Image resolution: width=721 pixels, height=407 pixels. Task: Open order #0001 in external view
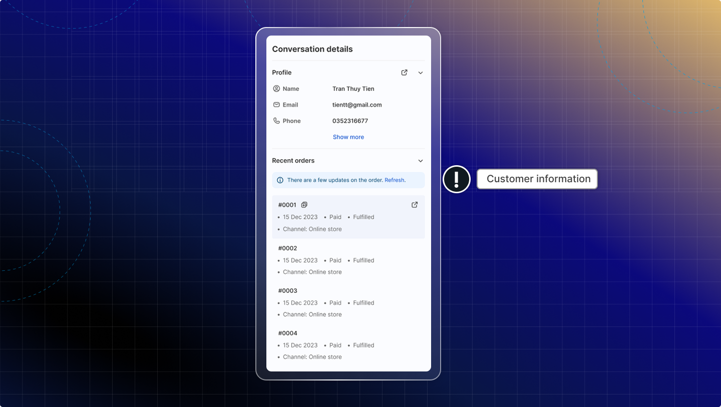click(415, 205)
